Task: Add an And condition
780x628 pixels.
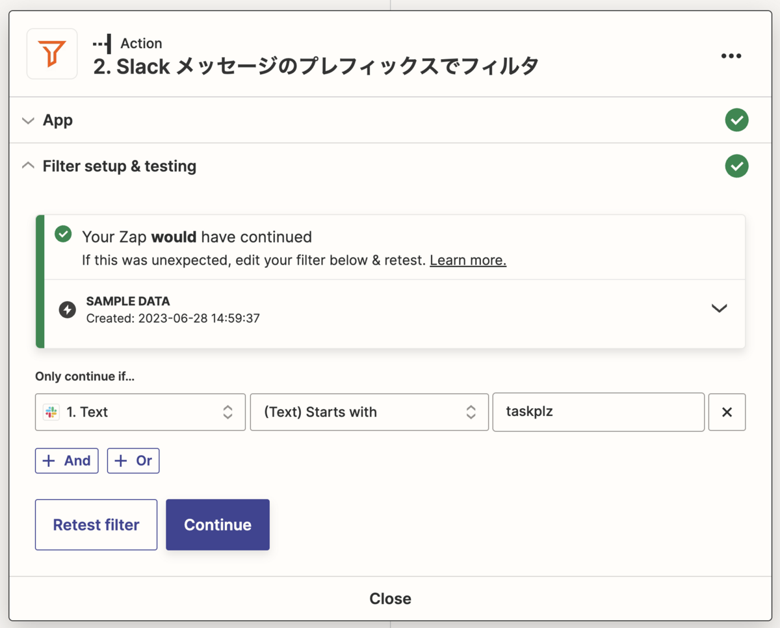Action: point(67,461)
